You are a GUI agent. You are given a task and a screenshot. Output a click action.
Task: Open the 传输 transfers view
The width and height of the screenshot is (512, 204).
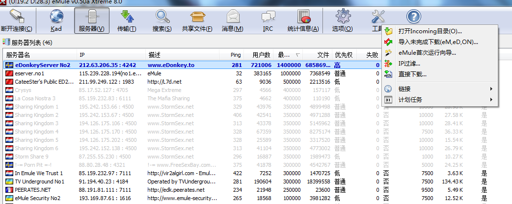point(127,21)
